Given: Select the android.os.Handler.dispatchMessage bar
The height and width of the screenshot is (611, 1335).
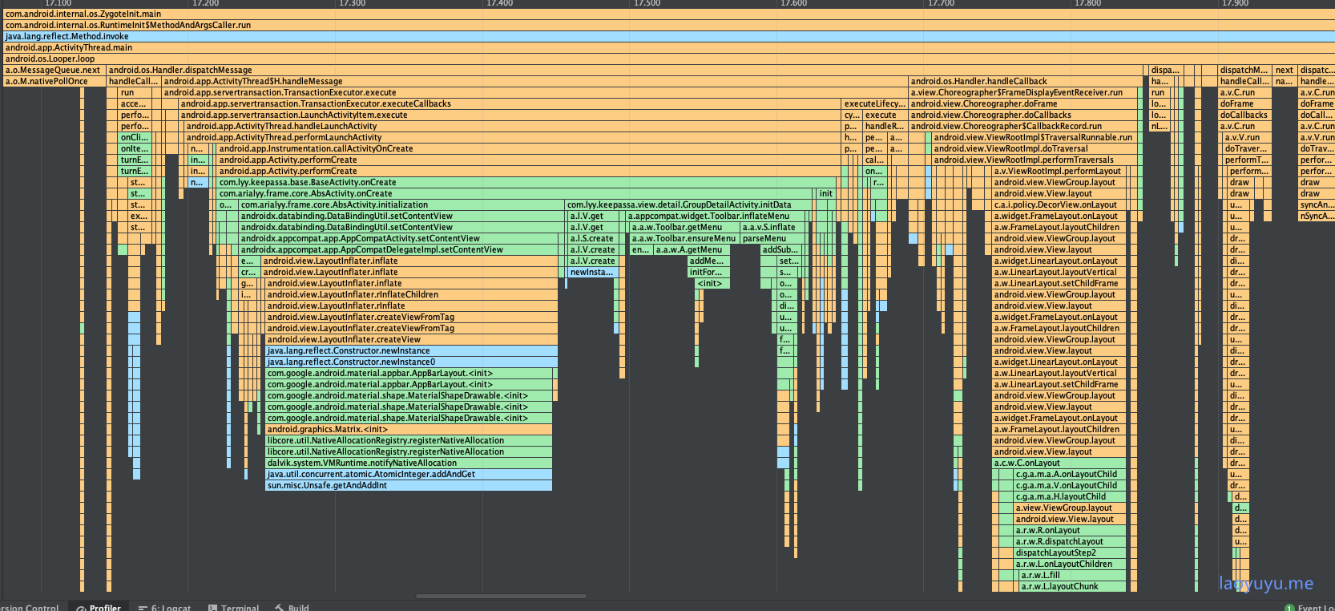Looking at the screenshot, I should (624, 70).
